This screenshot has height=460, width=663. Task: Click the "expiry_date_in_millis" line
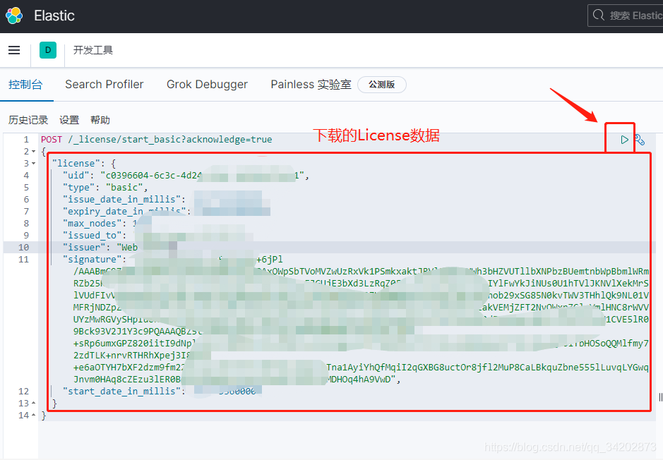click(x=127, y=211)
